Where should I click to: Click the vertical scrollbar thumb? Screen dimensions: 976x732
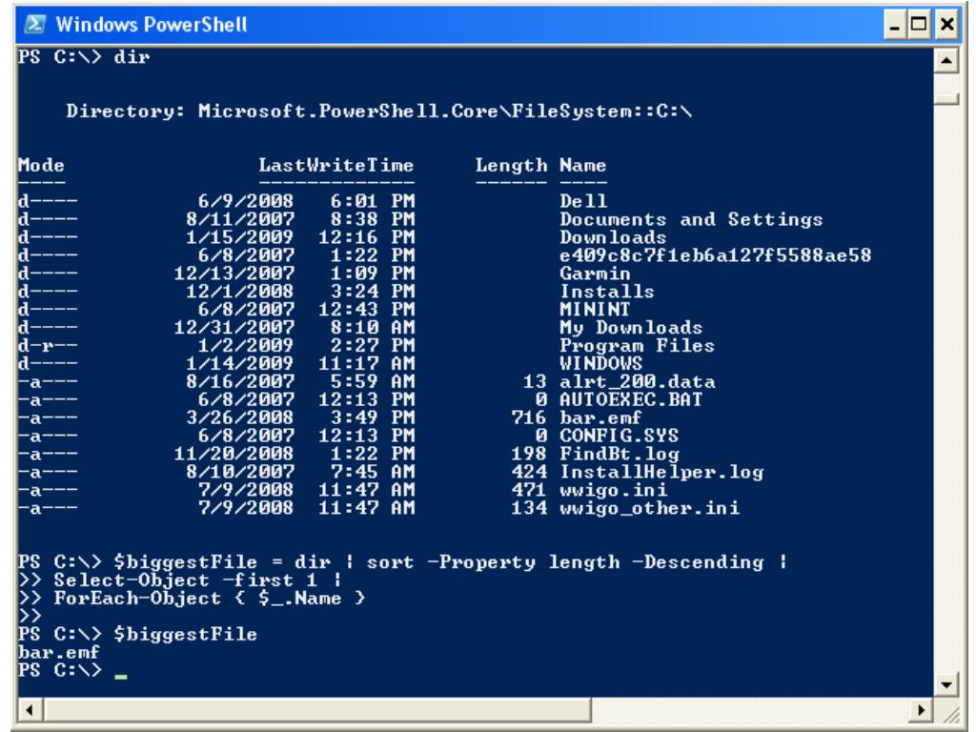click(x=946, y=98)
